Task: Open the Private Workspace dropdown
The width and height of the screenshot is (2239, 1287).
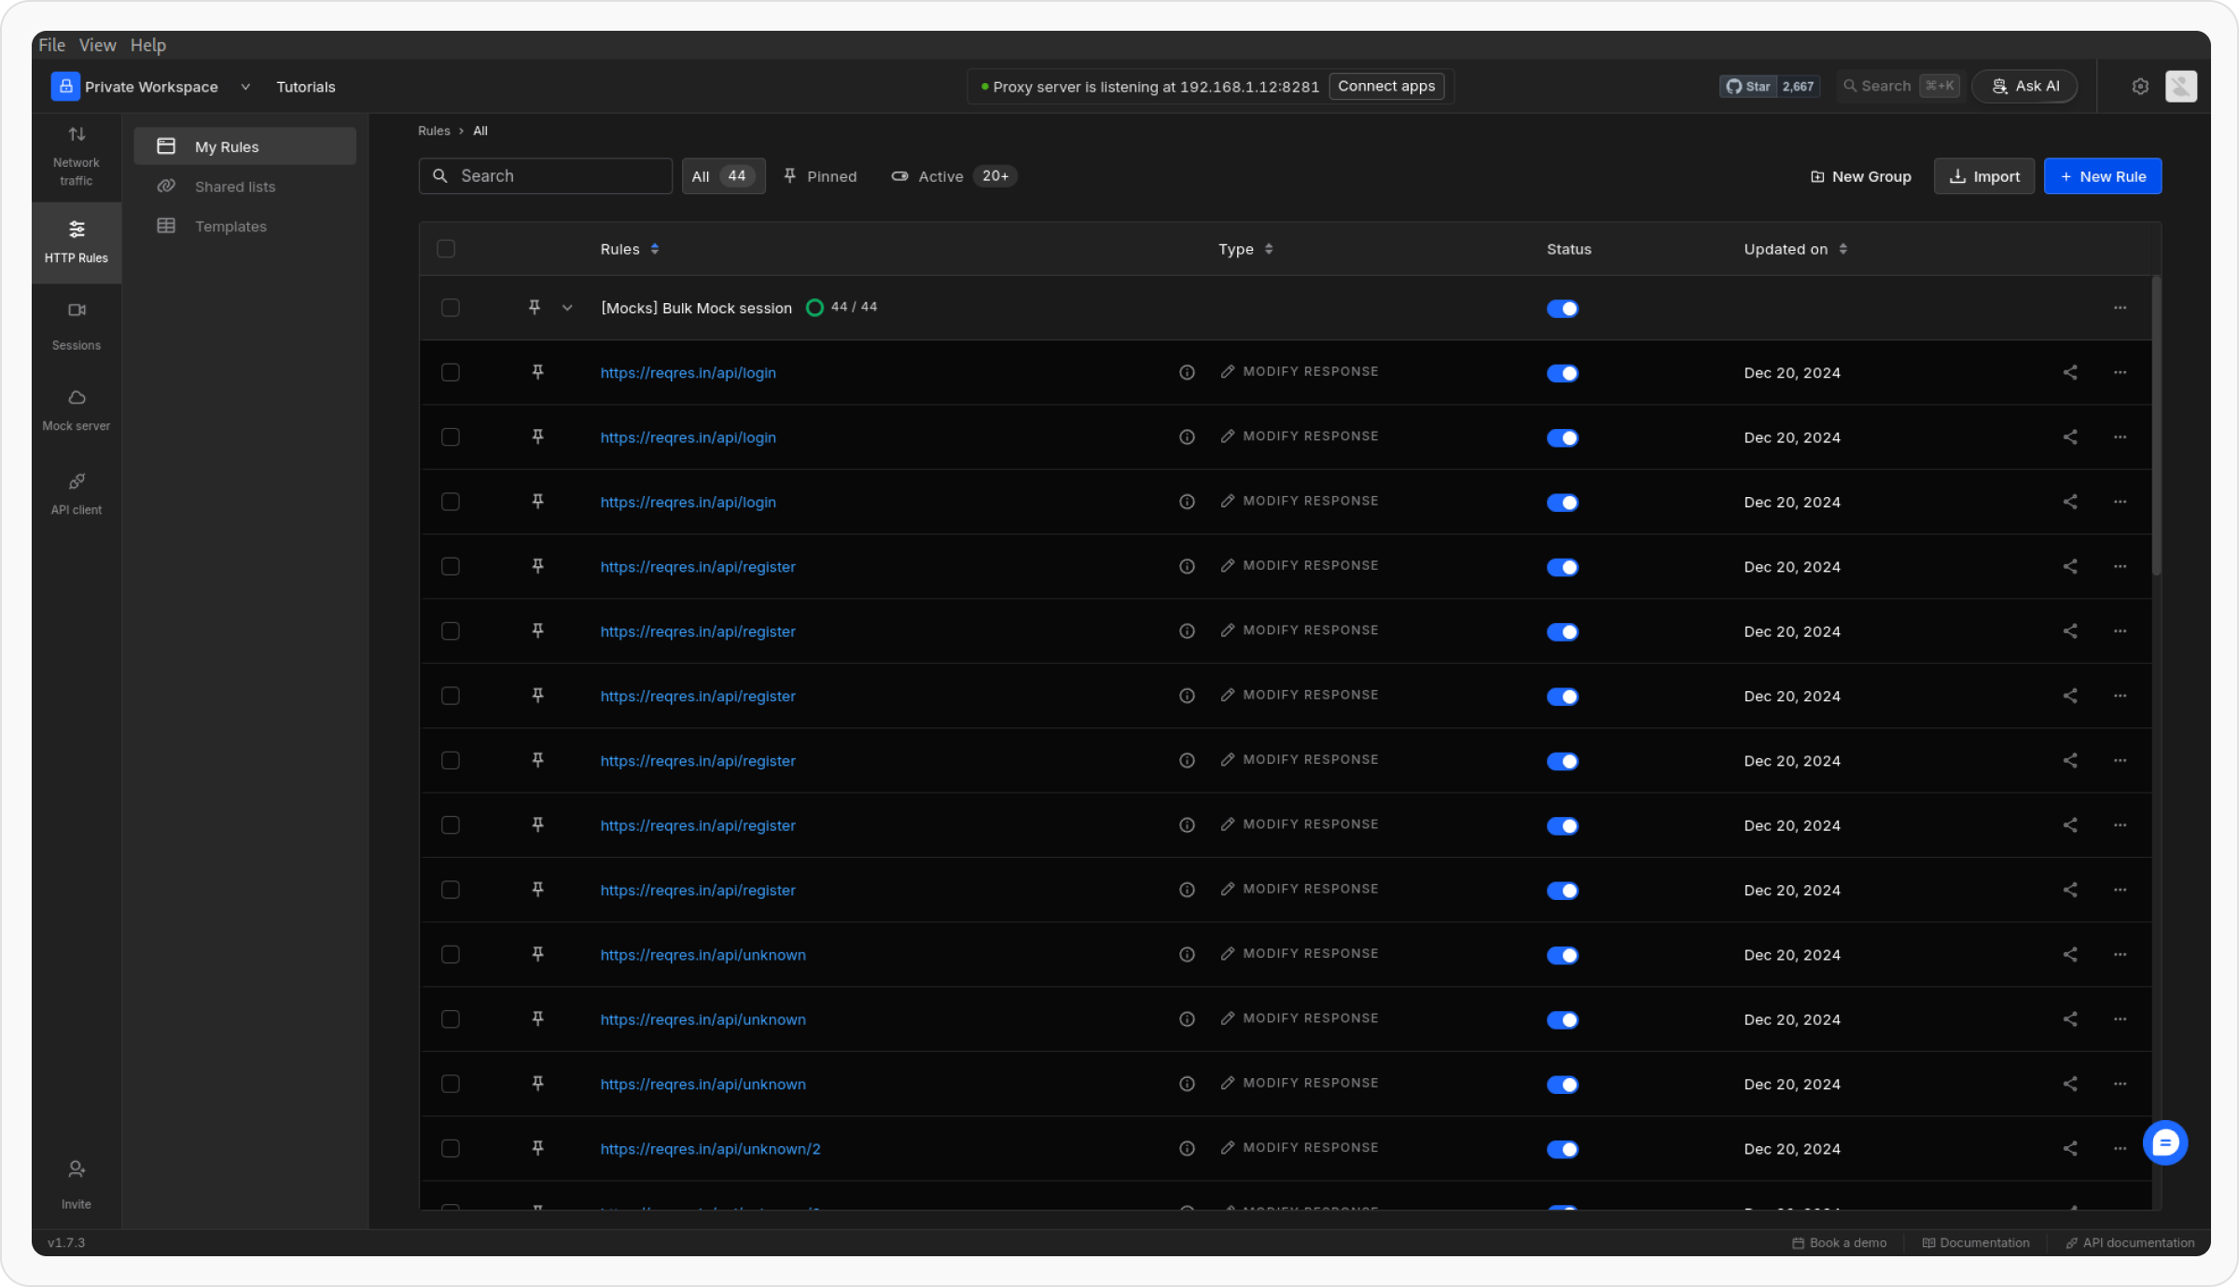Action: click(x=152, y=87)
